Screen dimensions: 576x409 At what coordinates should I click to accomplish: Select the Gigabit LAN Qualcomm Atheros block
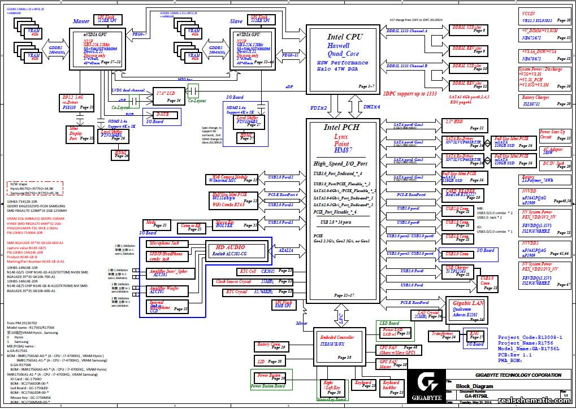coord(466,311)
